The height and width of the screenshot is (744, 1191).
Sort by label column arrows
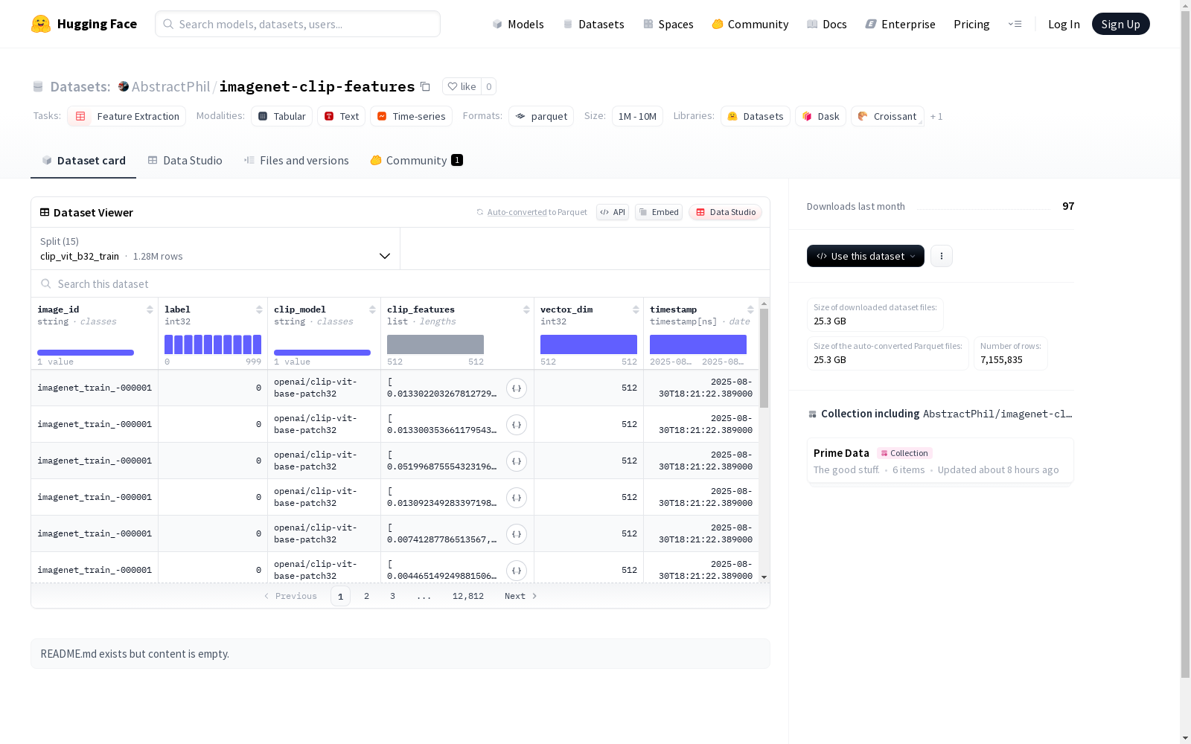[259, 310]
